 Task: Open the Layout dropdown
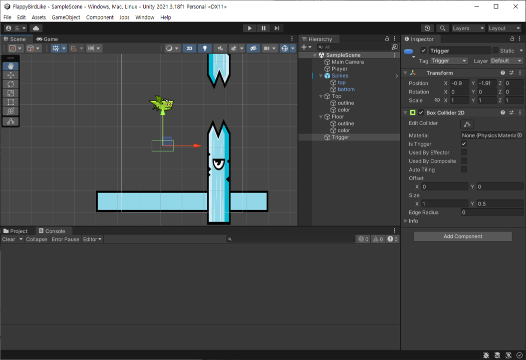504,28
